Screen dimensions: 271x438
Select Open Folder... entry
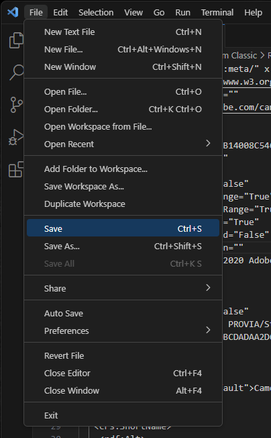point(123,109)
